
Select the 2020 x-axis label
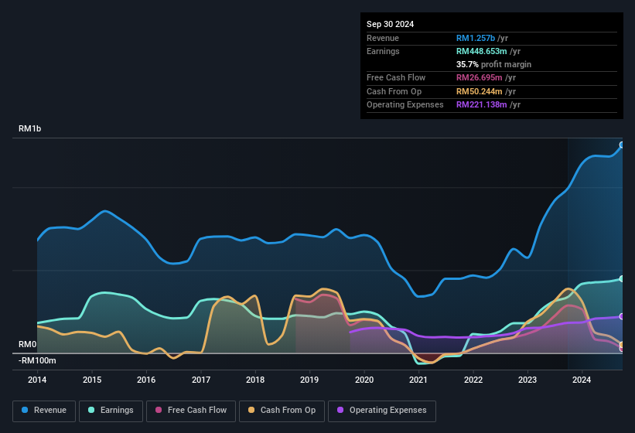point(364,380)
